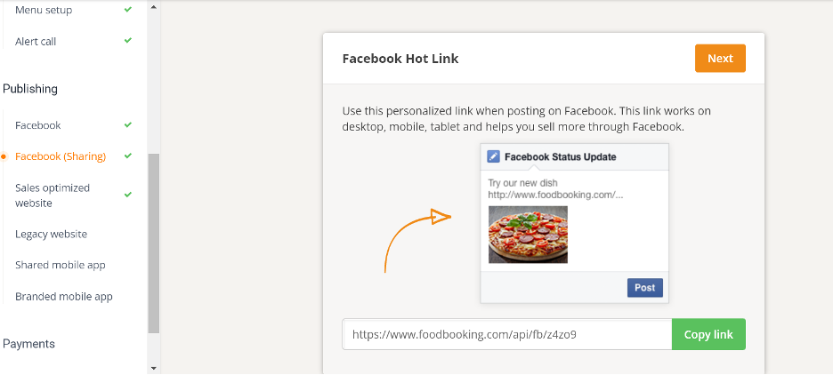Click the green Copy link button
Screen dimensions: 833x375
(x=708, y=334)
